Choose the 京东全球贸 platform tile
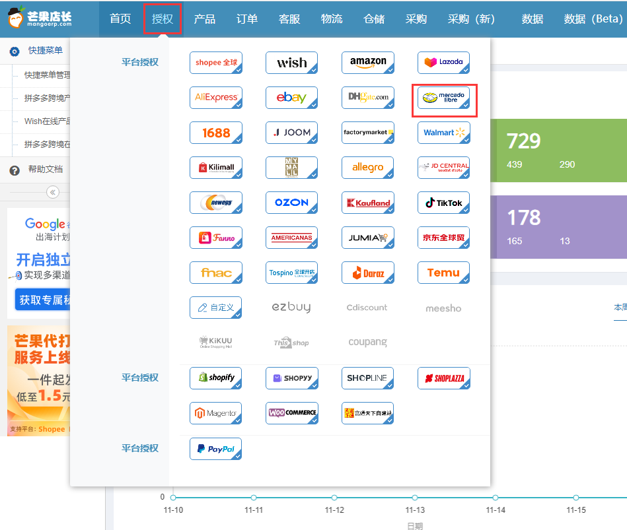Image resolution: width=627 pixels, height=530 pixels. point(443,238)
